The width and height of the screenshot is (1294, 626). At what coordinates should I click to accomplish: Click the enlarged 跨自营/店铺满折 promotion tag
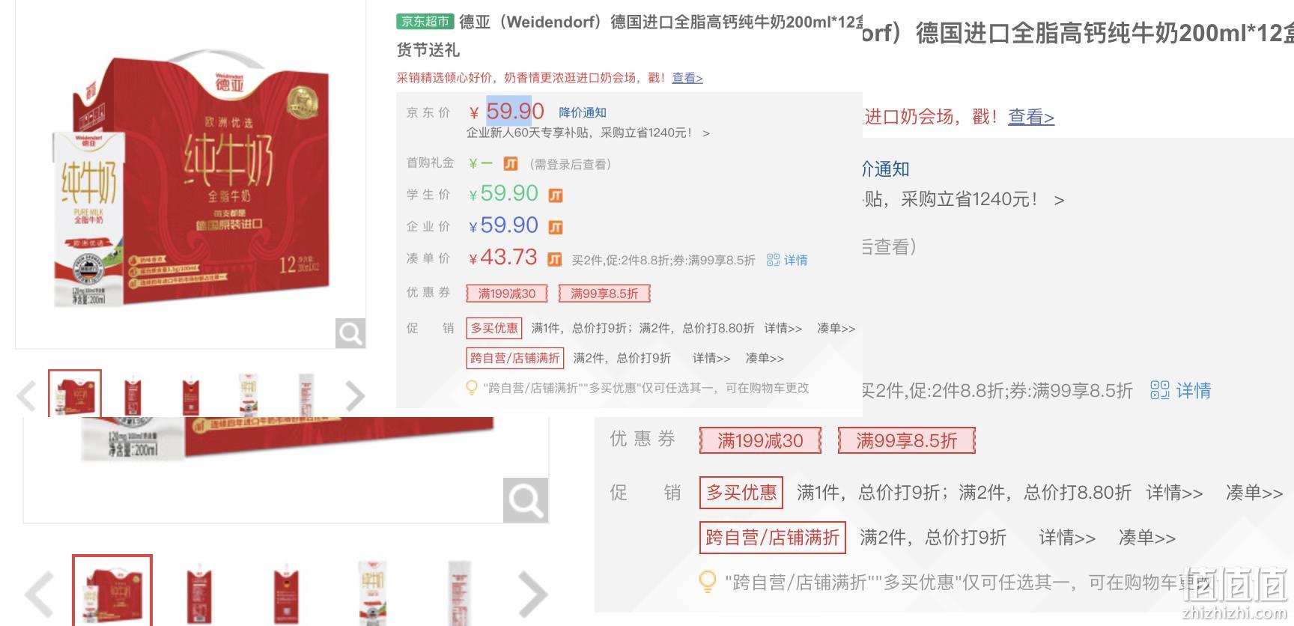[x=772, y=538]
